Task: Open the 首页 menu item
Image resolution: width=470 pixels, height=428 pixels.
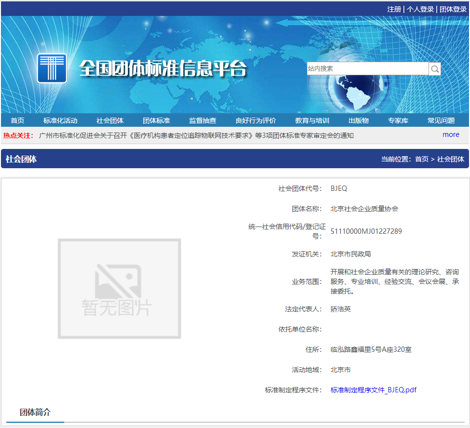Action: [x=17, y=120]
